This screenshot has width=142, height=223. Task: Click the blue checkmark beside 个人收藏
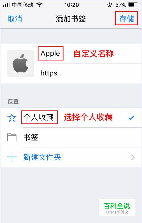tap(131, 118)
